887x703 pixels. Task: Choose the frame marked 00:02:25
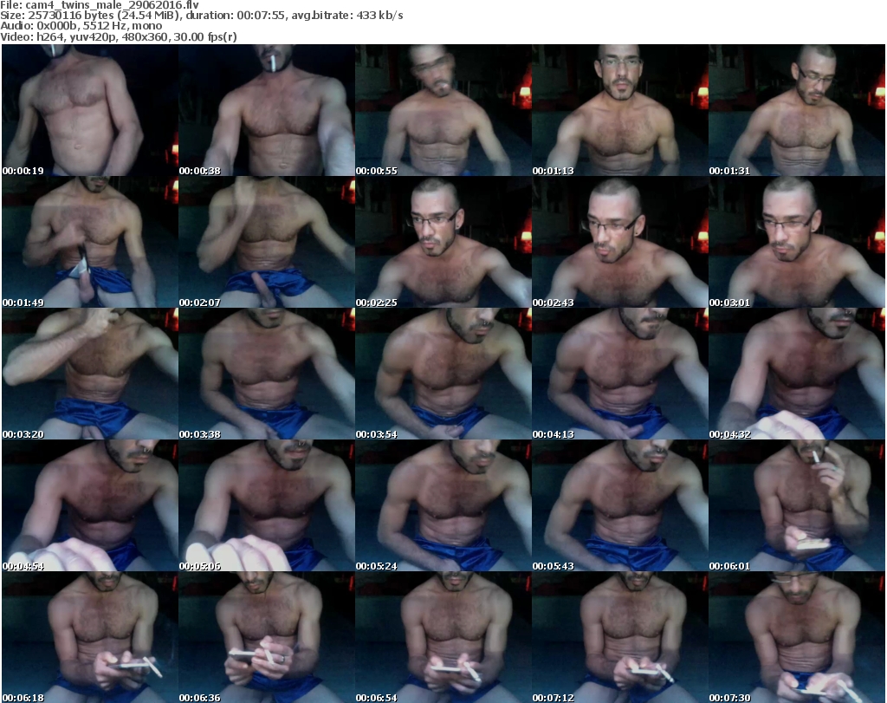(x=443, y=242)
